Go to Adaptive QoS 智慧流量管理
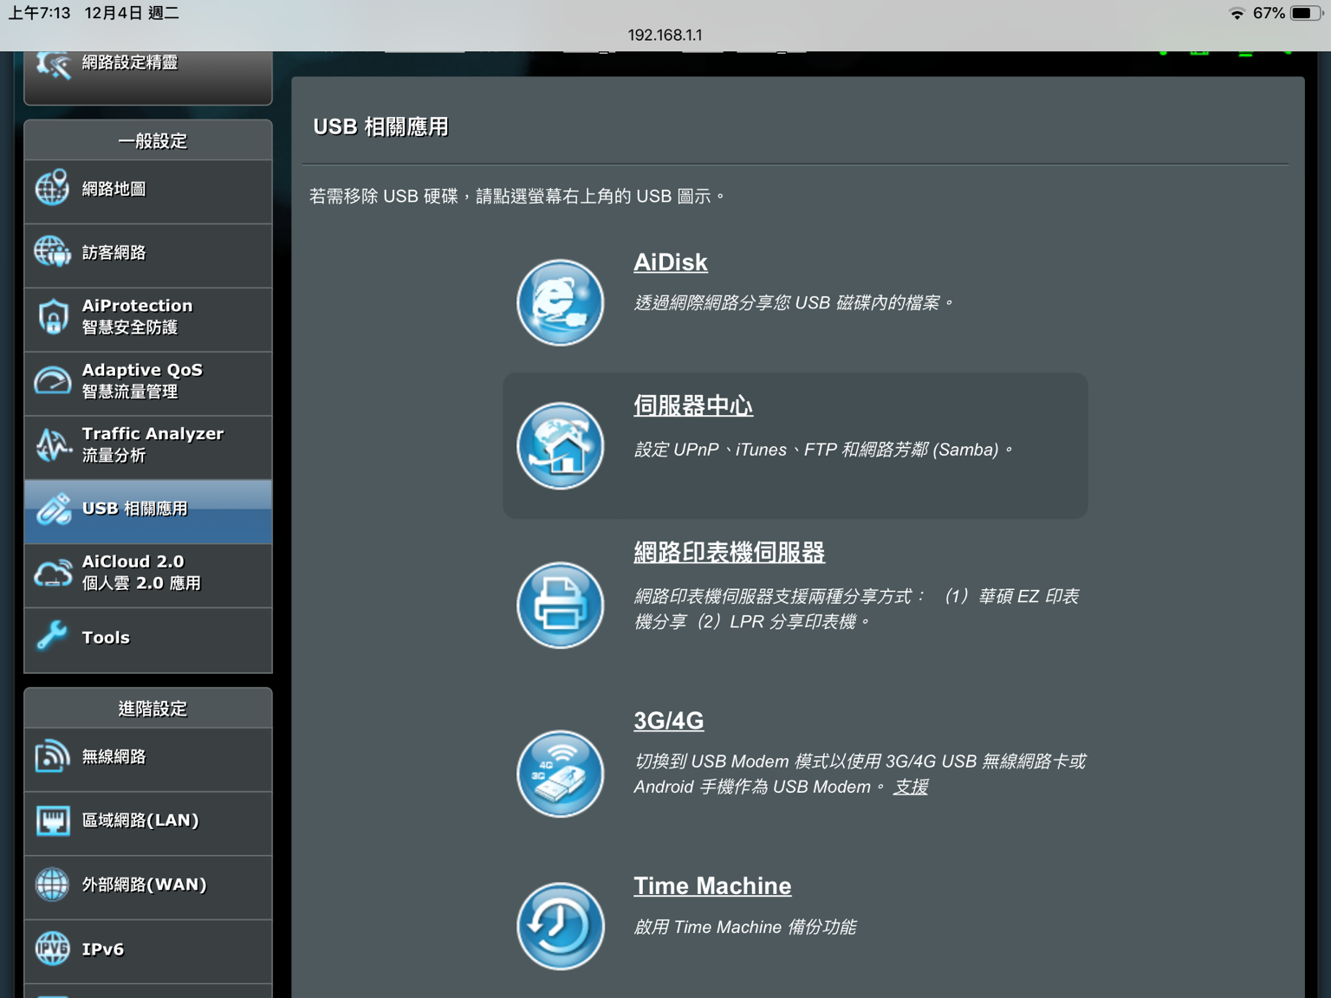The height and width of the screenshot is (998, 1331). (x=148, y=385)
